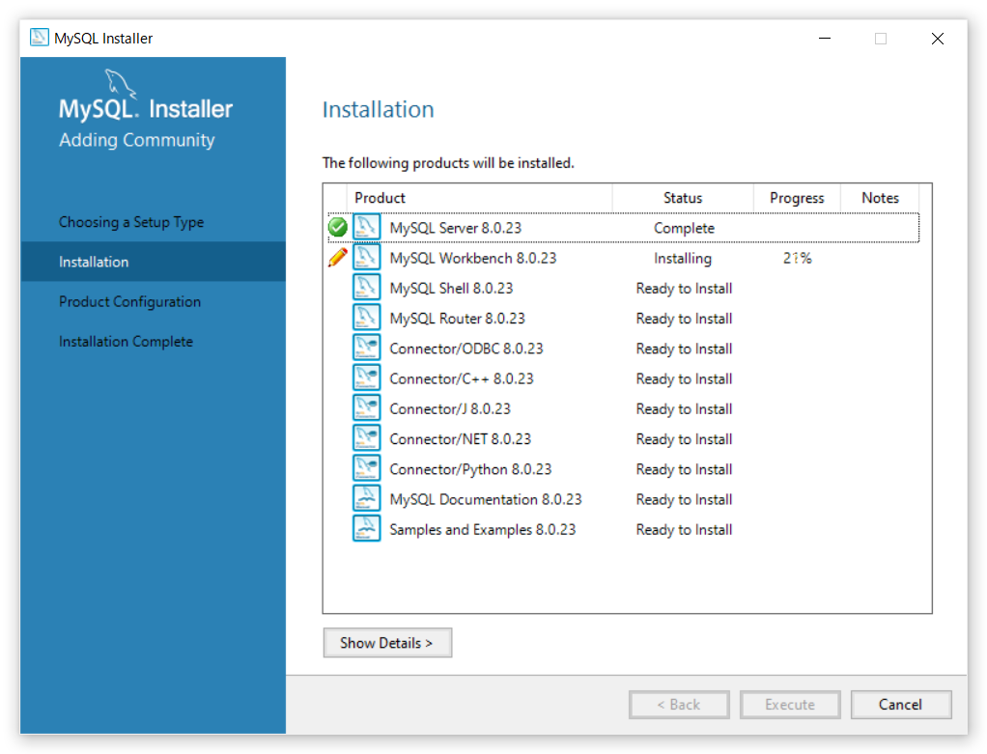Click the Connector/ODBC 8.0.23 product icon
987x754 pixels.
366,349
